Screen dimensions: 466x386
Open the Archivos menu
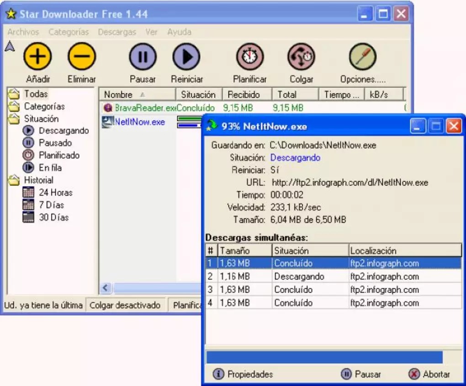23,32
